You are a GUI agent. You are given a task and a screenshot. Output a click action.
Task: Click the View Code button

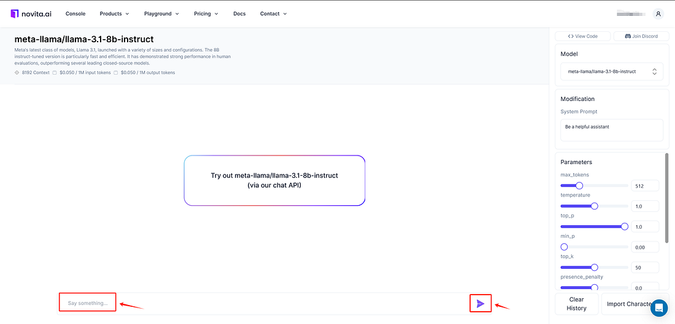[583, 36]
